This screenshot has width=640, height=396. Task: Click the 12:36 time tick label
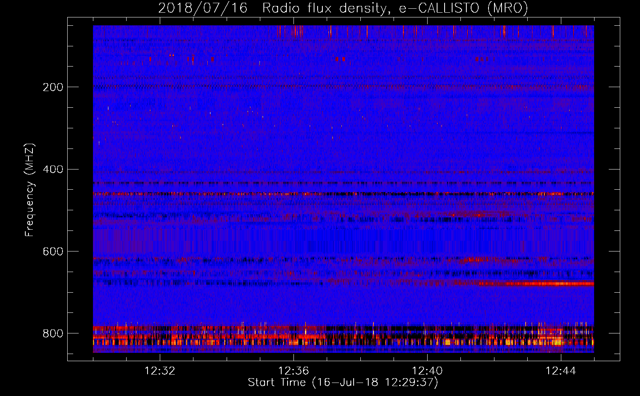pyautogui.click(x=293, y=371)
